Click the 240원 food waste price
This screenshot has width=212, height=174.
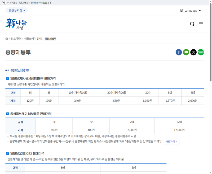pos(54,130)
